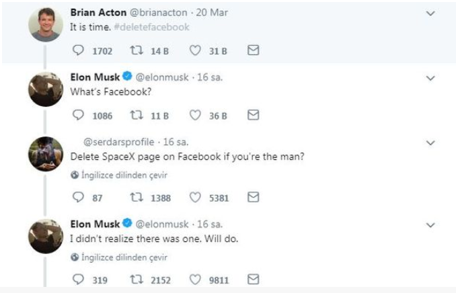
Task: Retweet the "Will do" tweet by Elon Musk
Action: 136,280
